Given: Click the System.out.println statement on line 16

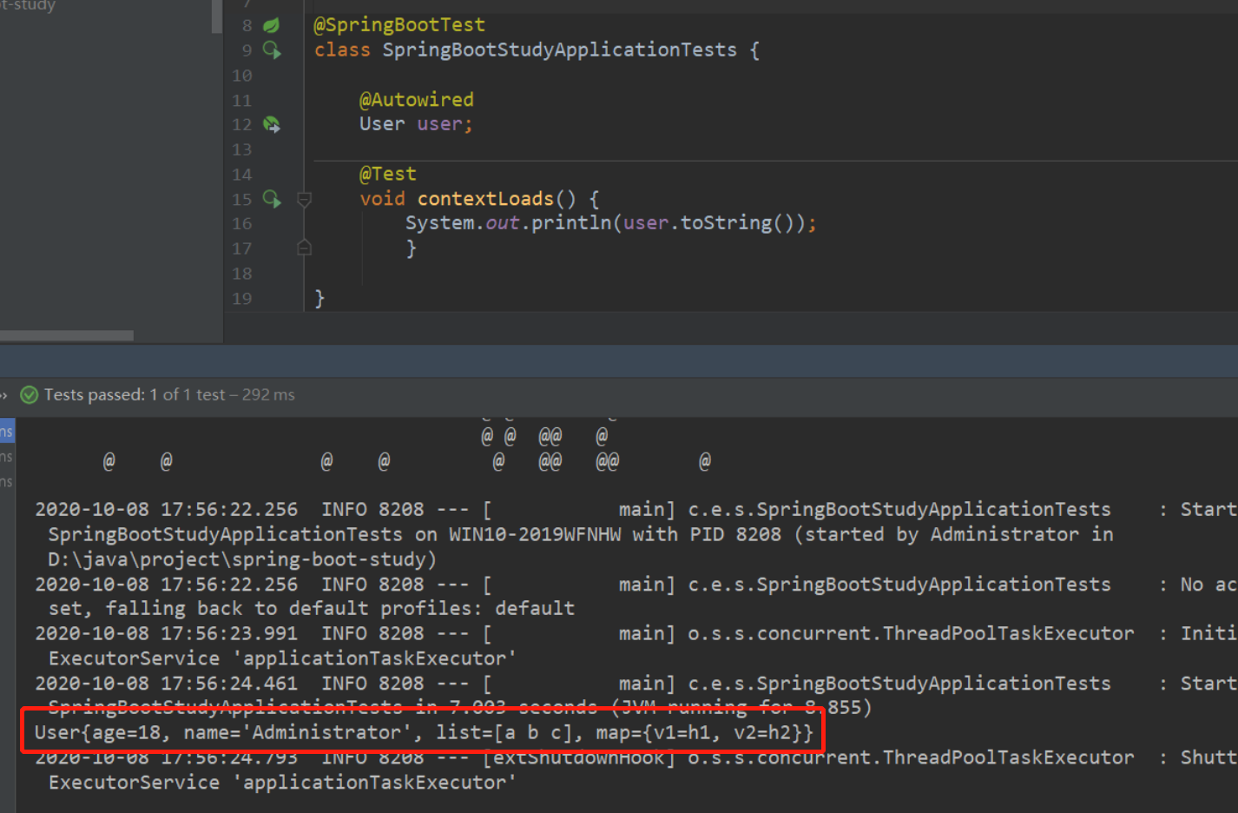Looking at the screenshot, I should coord(611,223).
